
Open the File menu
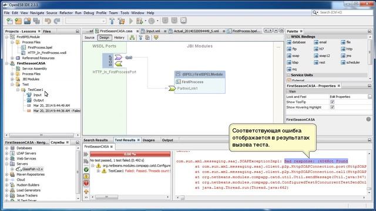6,13
